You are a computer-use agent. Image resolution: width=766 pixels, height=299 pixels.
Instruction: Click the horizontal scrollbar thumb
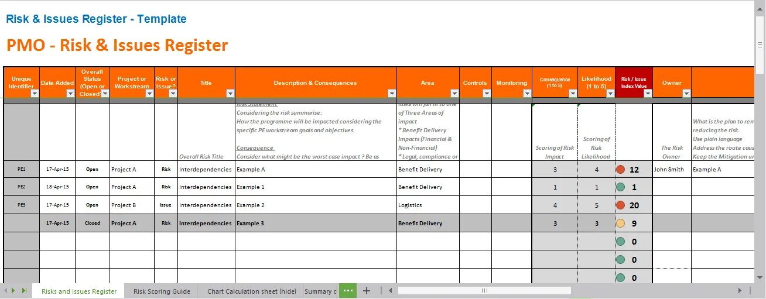point(484,291)
